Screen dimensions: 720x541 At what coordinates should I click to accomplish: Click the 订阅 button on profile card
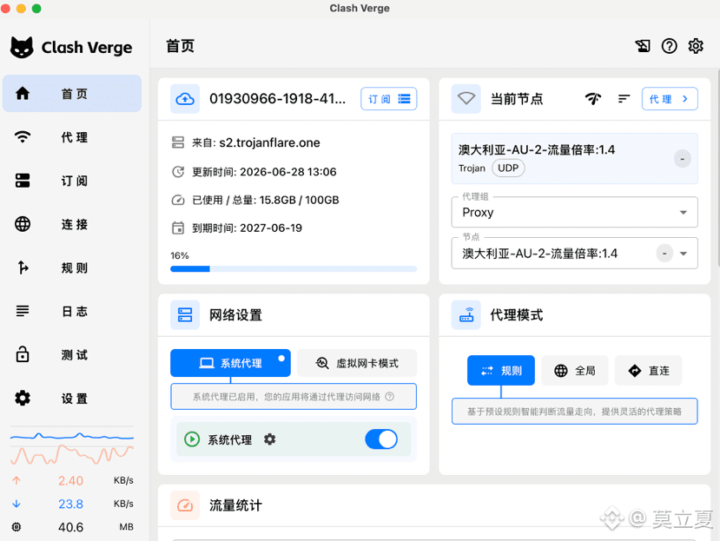pyautogui.click(x=388, y=99)
